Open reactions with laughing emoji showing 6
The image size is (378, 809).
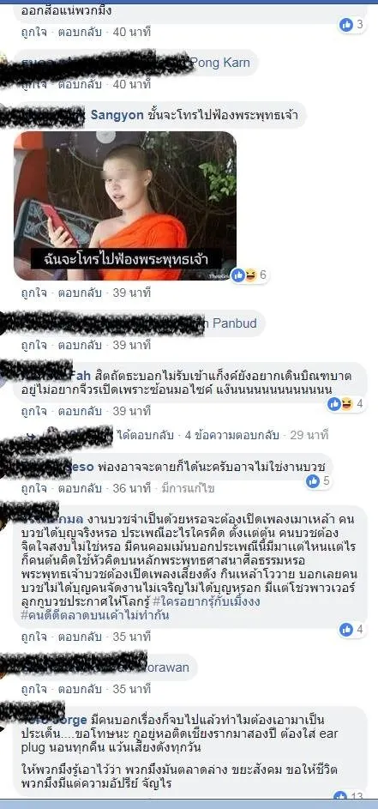(x=249, y=275)
